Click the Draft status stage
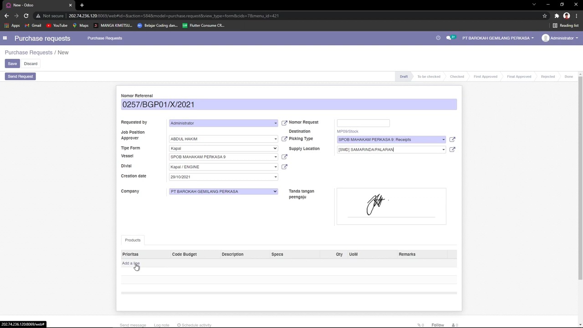This screenshot has height=328, width=583. click(x=404, y=77)
